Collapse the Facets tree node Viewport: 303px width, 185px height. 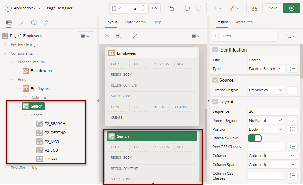point(26,115)
